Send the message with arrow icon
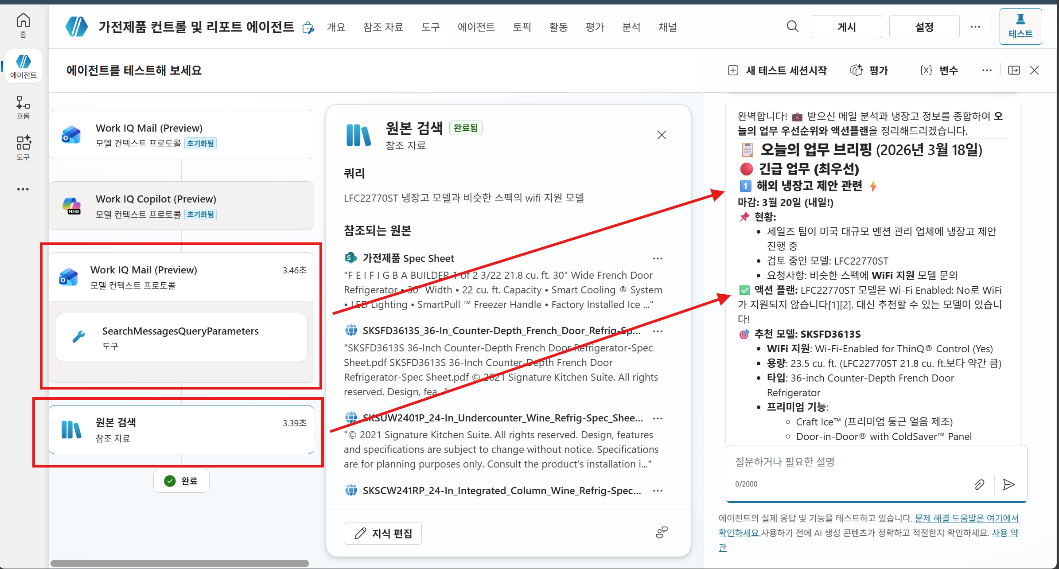 coord(1009,484)
